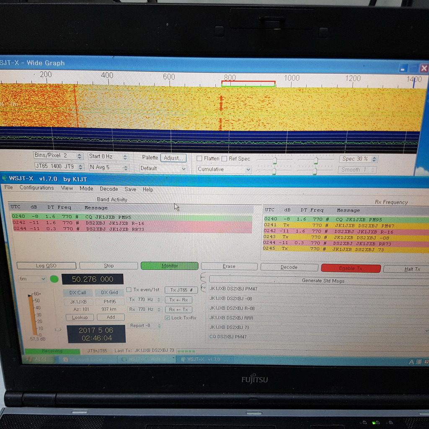Toggle the green Monitor button
The width and height of the screenshot is (429, 429).
click(169, 266)
